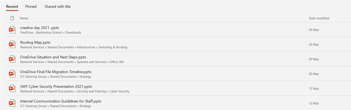Click the Routing Map folder path text
Image resolution: width=351 pixels, height=110 pixels.
pyautogui.click(x=74, y=47)
